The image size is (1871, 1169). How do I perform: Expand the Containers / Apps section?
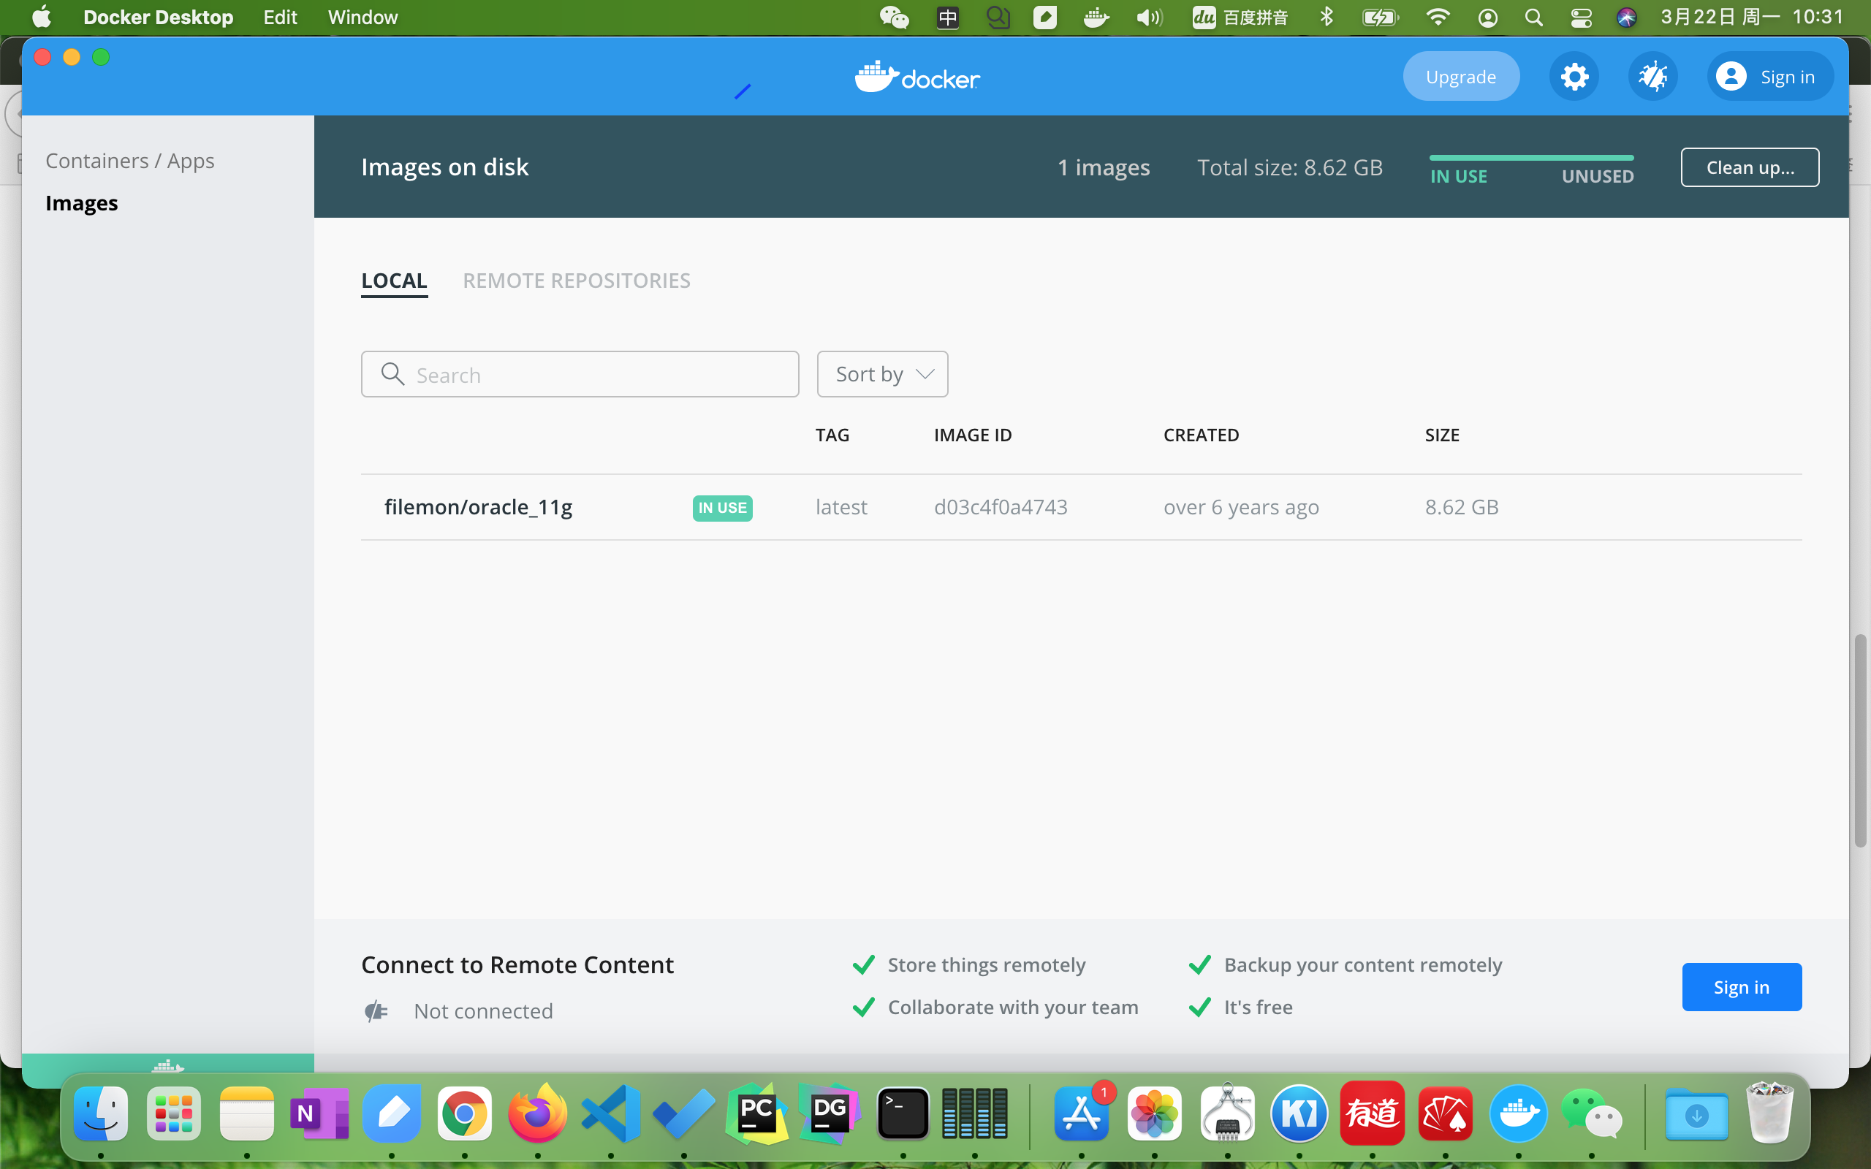[x=130, y=160]
